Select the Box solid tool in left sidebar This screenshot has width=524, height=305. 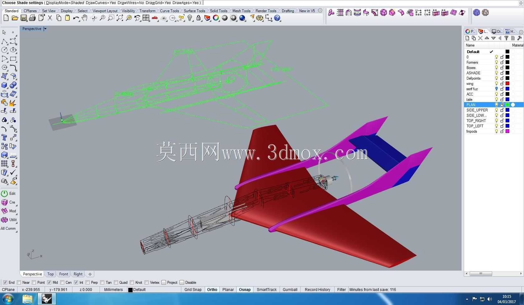4,85
